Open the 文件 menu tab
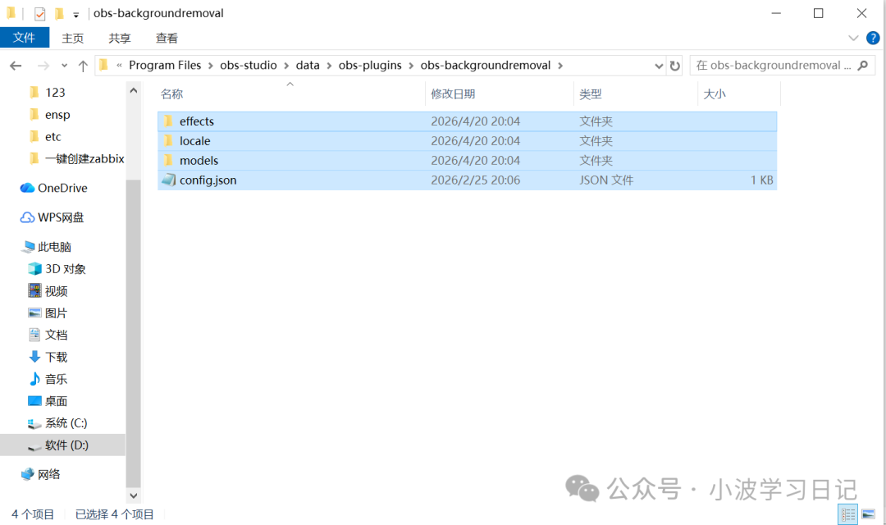This screenshot has width=886, height=525. (25, 38)
